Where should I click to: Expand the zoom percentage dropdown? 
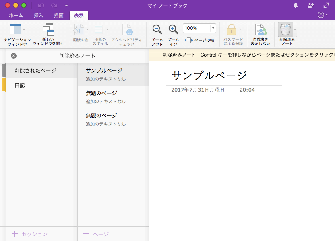213,28
